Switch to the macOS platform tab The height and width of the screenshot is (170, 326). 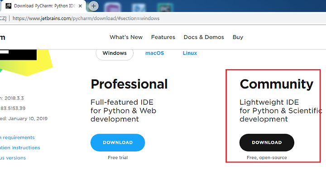154,53
